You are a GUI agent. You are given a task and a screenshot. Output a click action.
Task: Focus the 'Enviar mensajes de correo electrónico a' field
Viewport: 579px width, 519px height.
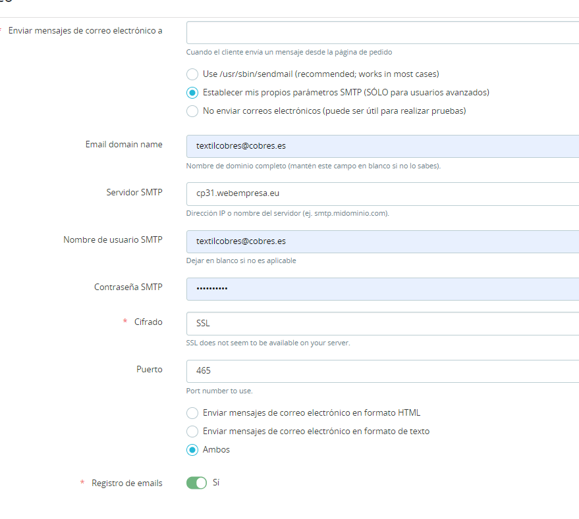click(x=383, y=32)
